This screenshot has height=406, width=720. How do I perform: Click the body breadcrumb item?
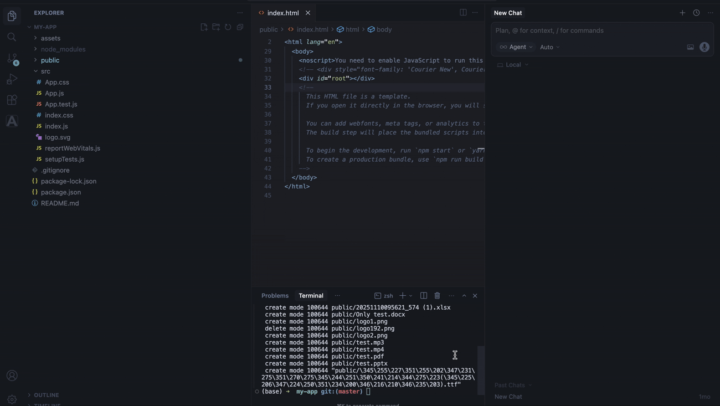pos(379,30)
